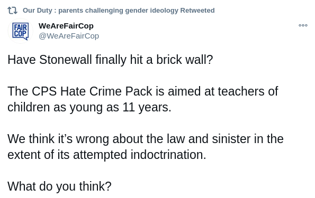
Task: Click the "CPS Hate Crime Pack" phrase
Action: point(92,91)
